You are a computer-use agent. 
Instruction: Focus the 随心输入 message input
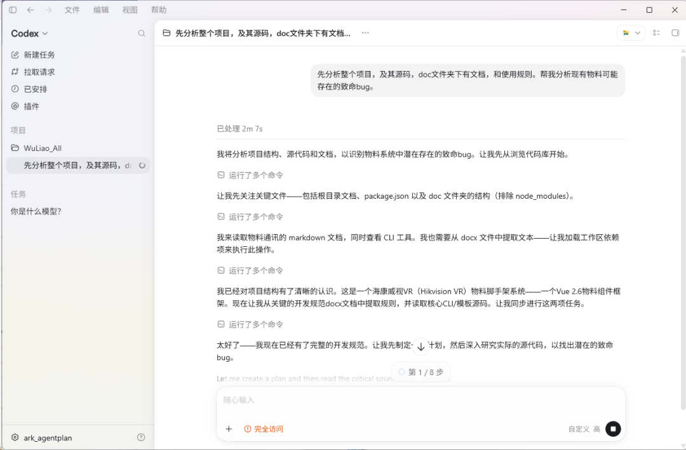tap(421, 400)
